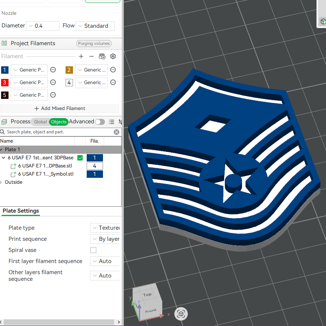Open Other layers filament sequence dropdown
The image size is (326, 326).
[105, 276]
